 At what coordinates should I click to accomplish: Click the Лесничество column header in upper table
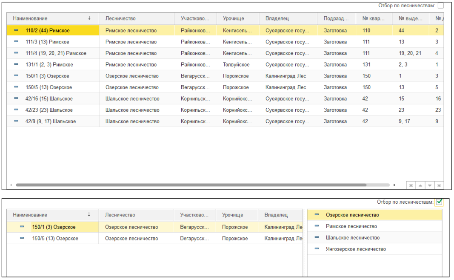(120, 18)
